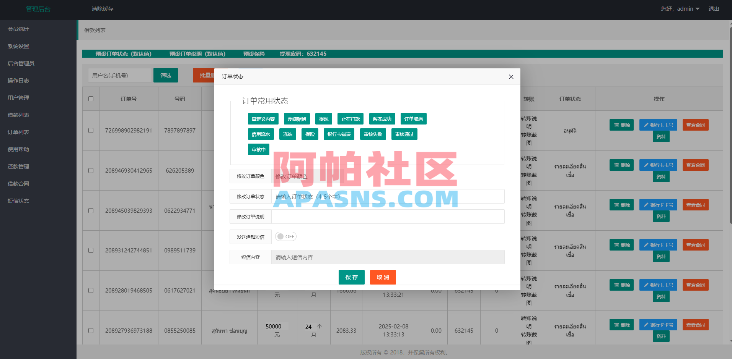Tick the select-all checkbox in table header
The height and width of the screenshot is (359, 732).
pos(91,99)
